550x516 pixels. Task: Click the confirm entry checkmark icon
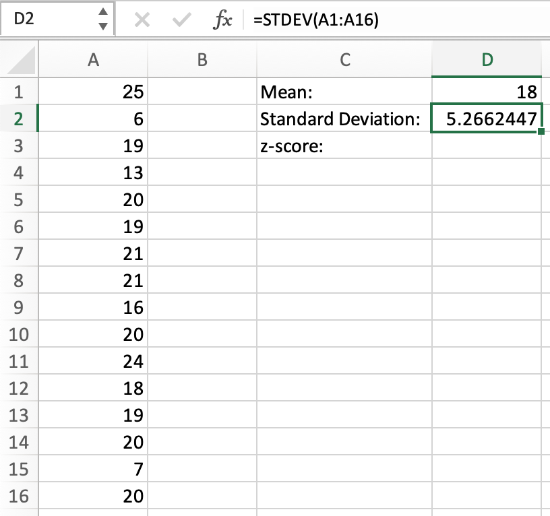click(181, 20)
